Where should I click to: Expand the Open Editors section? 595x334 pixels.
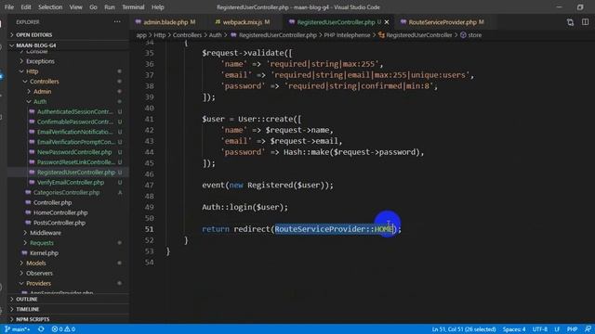click(x=68, y=34)
